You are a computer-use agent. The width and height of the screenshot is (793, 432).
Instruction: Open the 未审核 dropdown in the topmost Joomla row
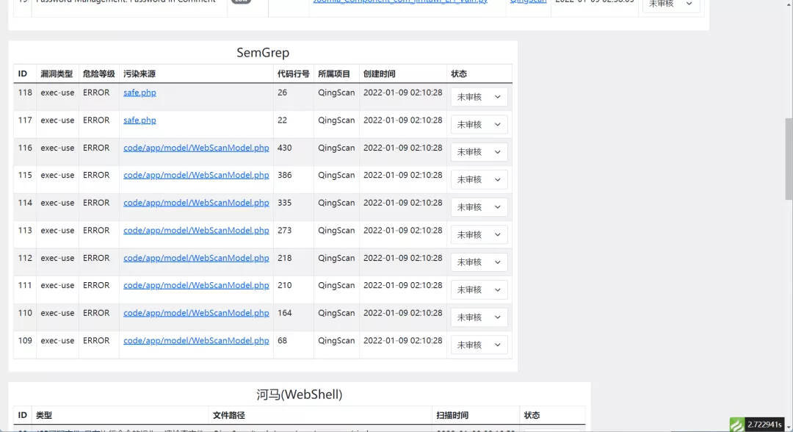pos(670,4)
